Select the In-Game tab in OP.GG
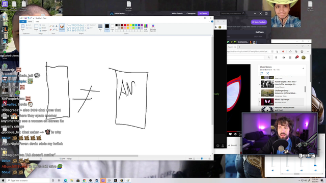 coord(203,14)
